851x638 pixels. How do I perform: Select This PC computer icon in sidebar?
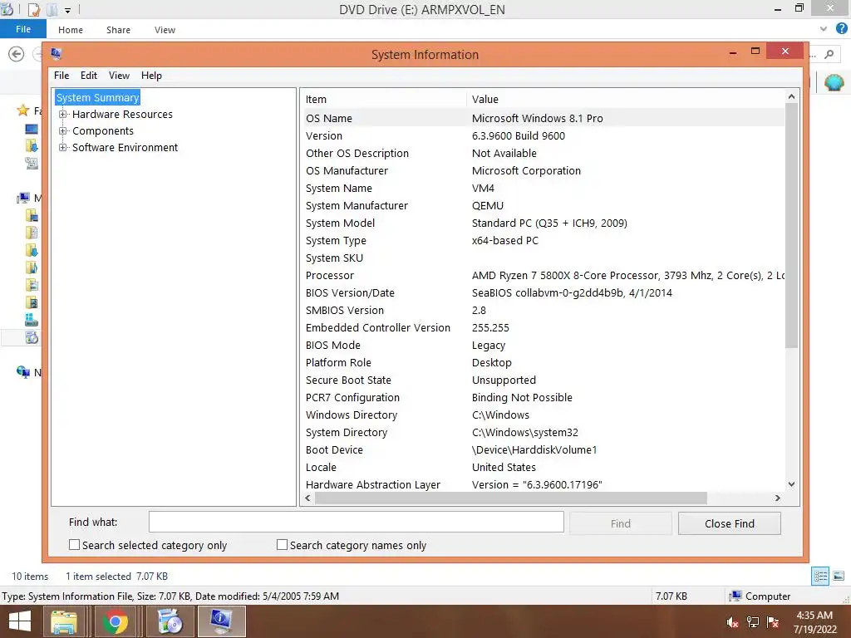click(22, 198)
